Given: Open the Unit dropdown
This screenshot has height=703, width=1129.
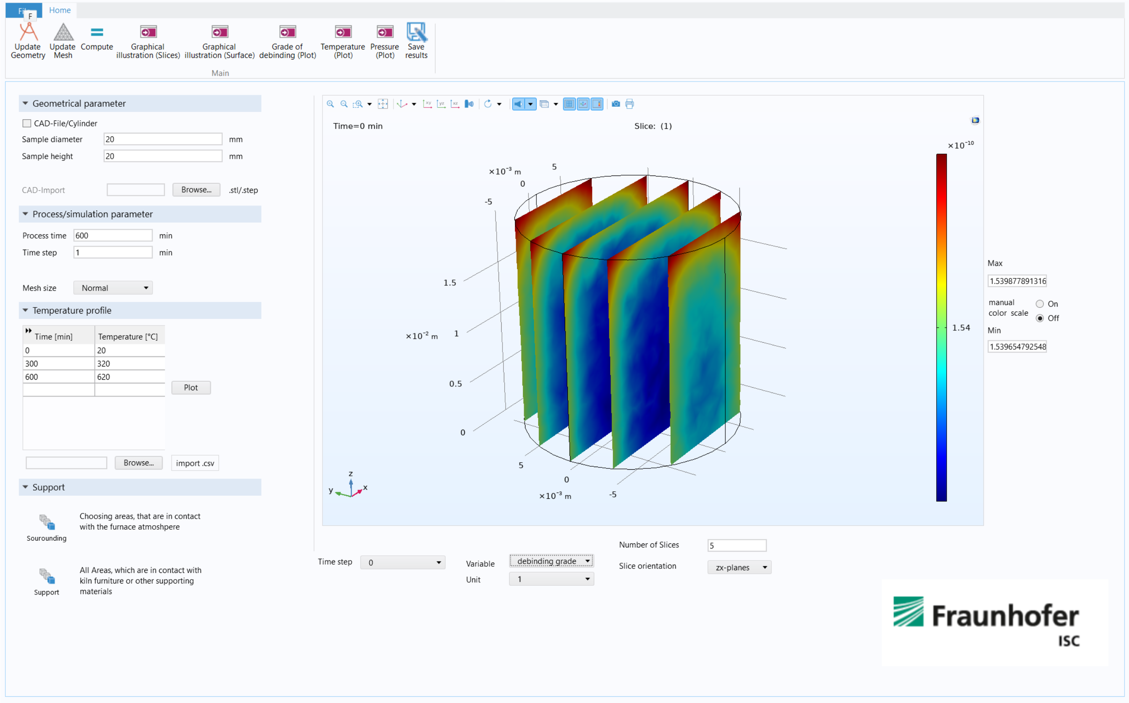Looking at the screenshot, I should (x=551, y=579).
